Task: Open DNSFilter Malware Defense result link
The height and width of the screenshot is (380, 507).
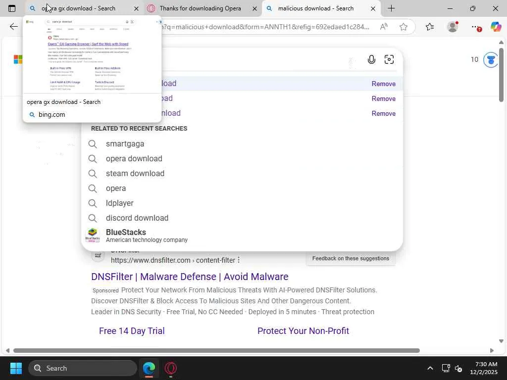Action: coord(190,277)
